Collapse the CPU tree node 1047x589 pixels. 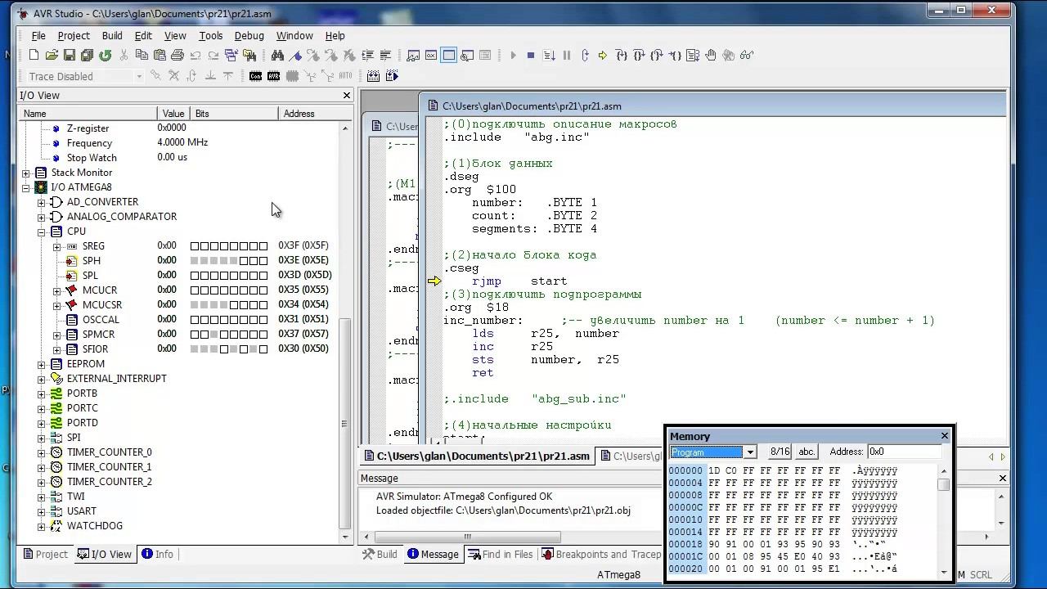(42, 232)
